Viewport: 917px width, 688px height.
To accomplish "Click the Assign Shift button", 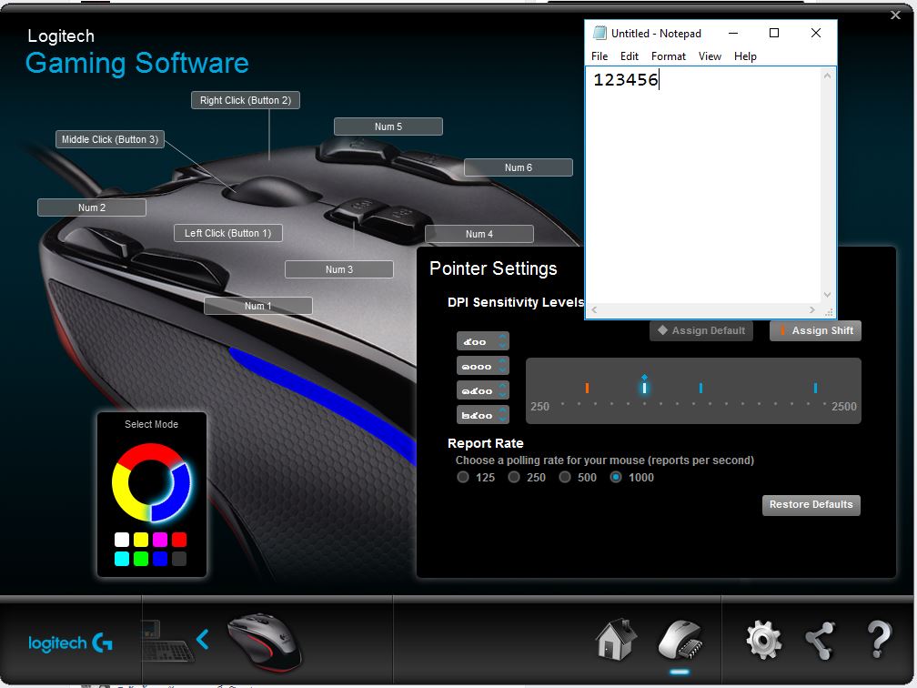I will [x=815, y=330].
